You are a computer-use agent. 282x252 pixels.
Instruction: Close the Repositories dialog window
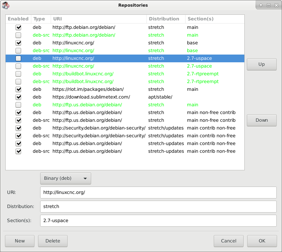276,5
